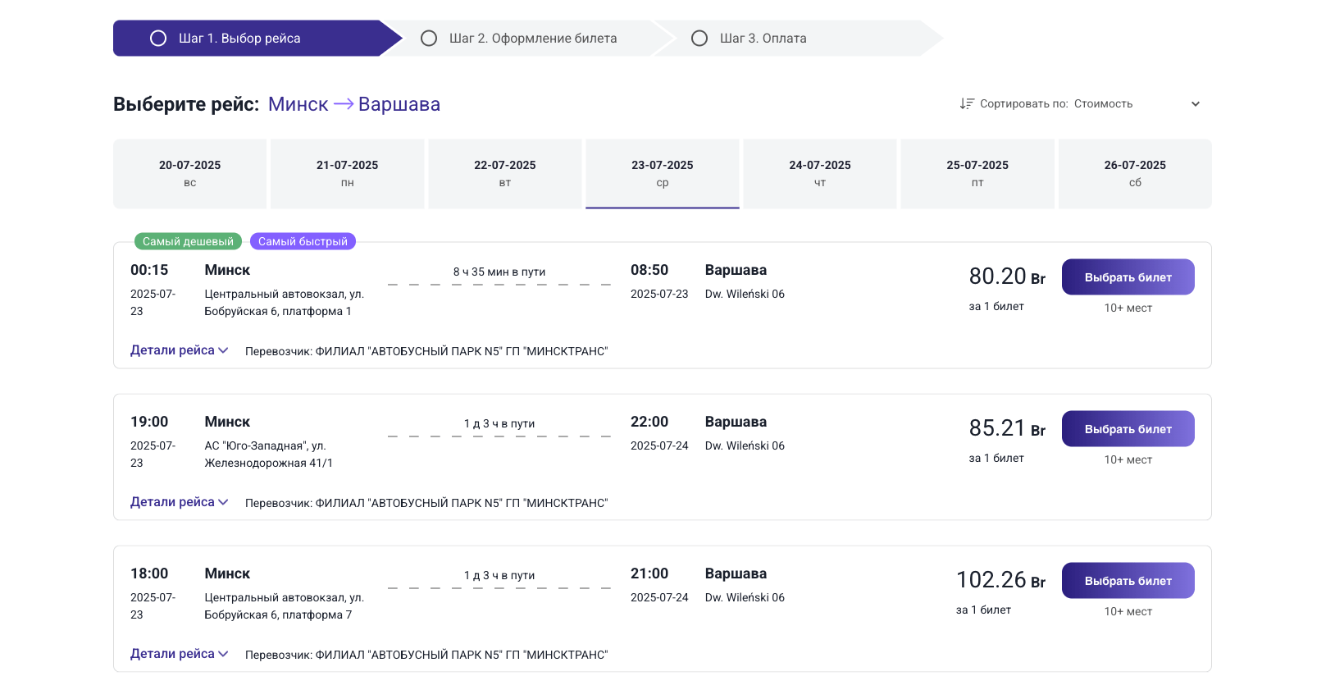Click the Минск origin link in the heading

[298, 104]
